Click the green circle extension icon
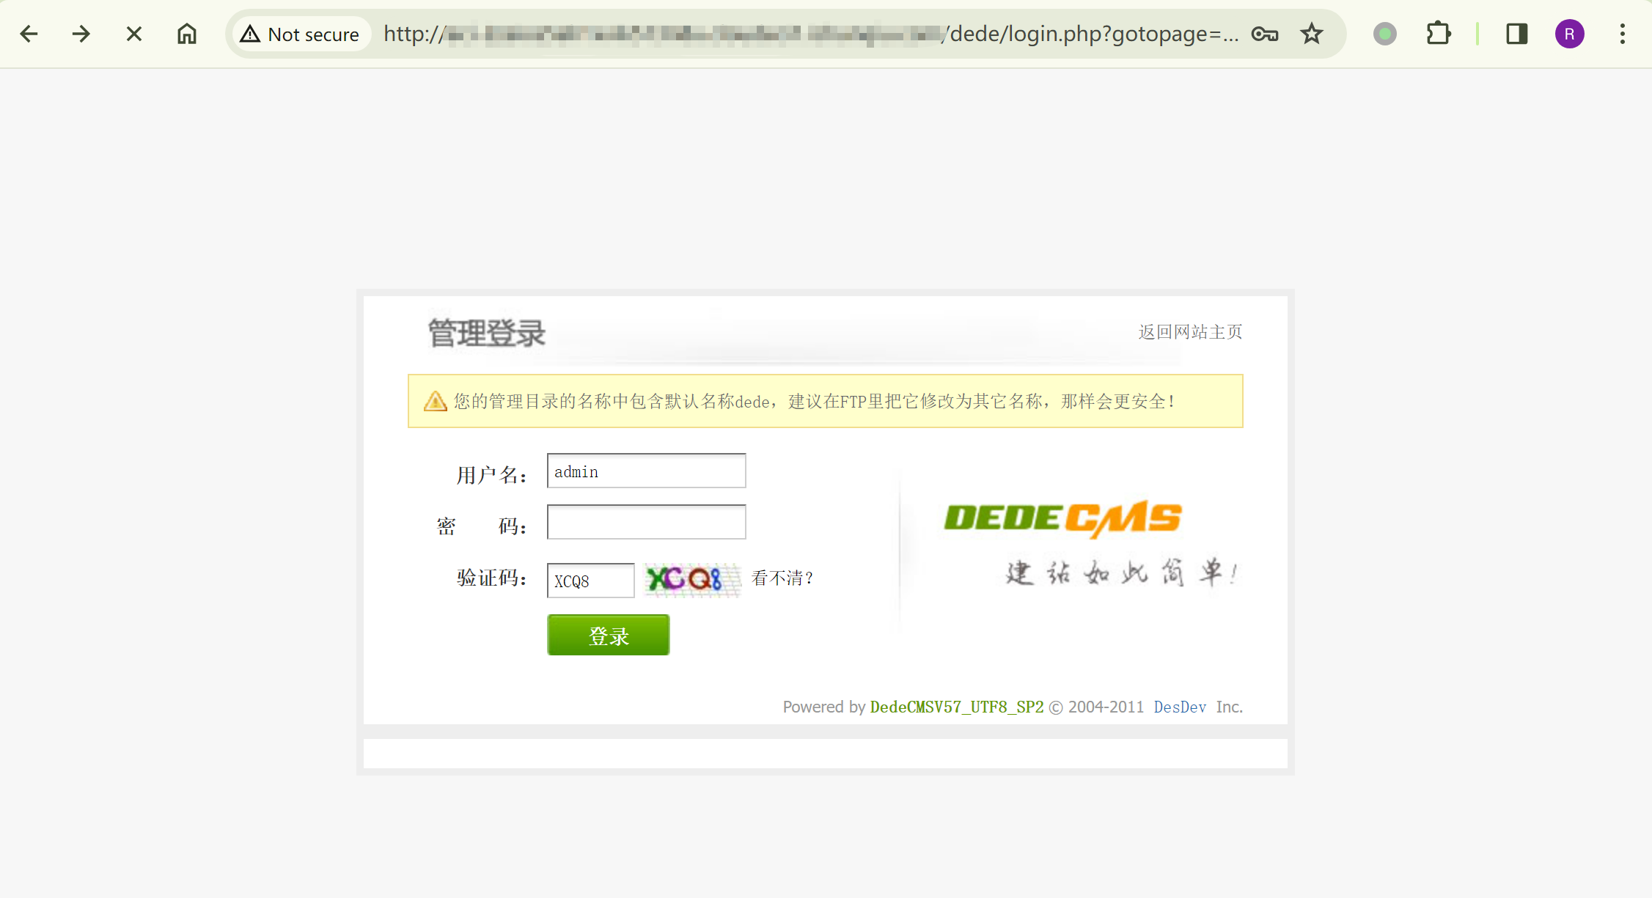This screenshot has width=1652, height=898. pos(1384,34)
